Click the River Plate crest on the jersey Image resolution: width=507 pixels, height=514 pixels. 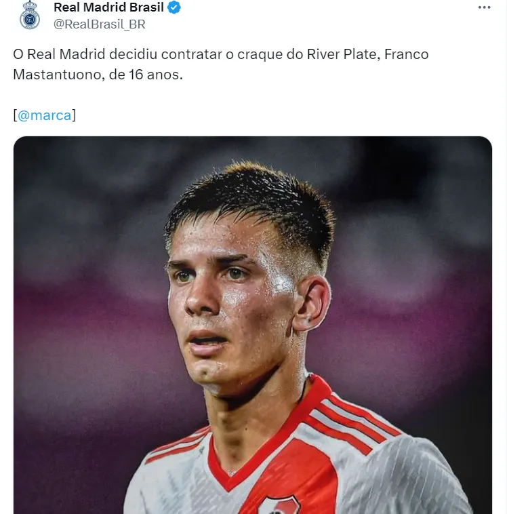[279, 505]
